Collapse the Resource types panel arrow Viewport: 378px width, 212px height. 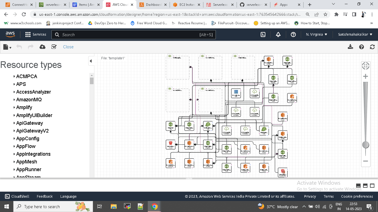[91, 61]
